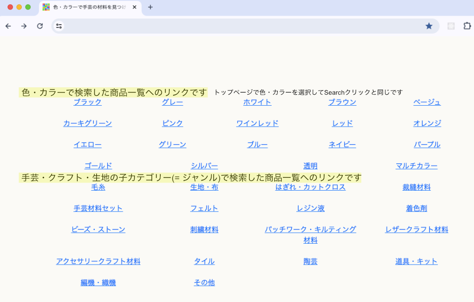Click the greyed extension icon beside puzzle piece
Viewport: 474px width, 302px height.
(451, 26)
